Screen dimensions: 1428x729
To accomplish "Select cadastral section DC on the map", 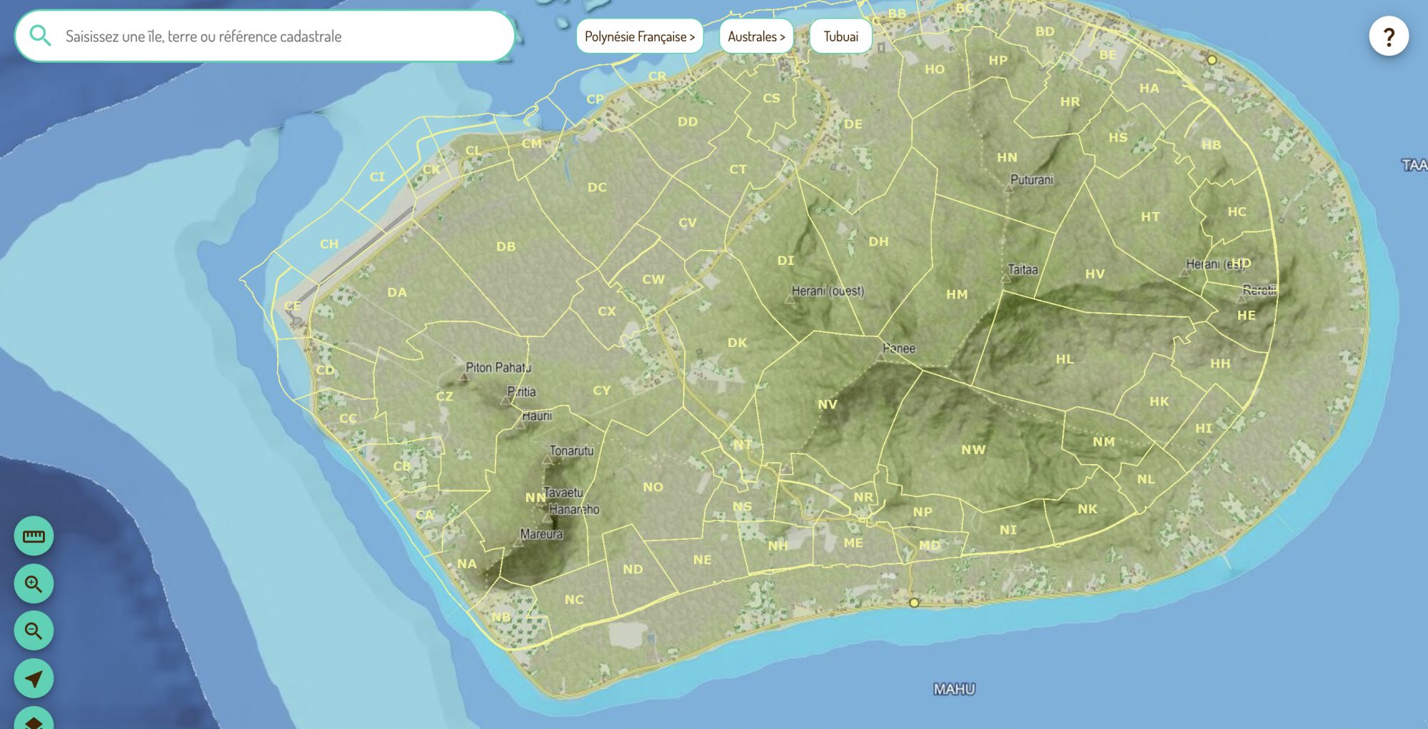I will [597, 188].
